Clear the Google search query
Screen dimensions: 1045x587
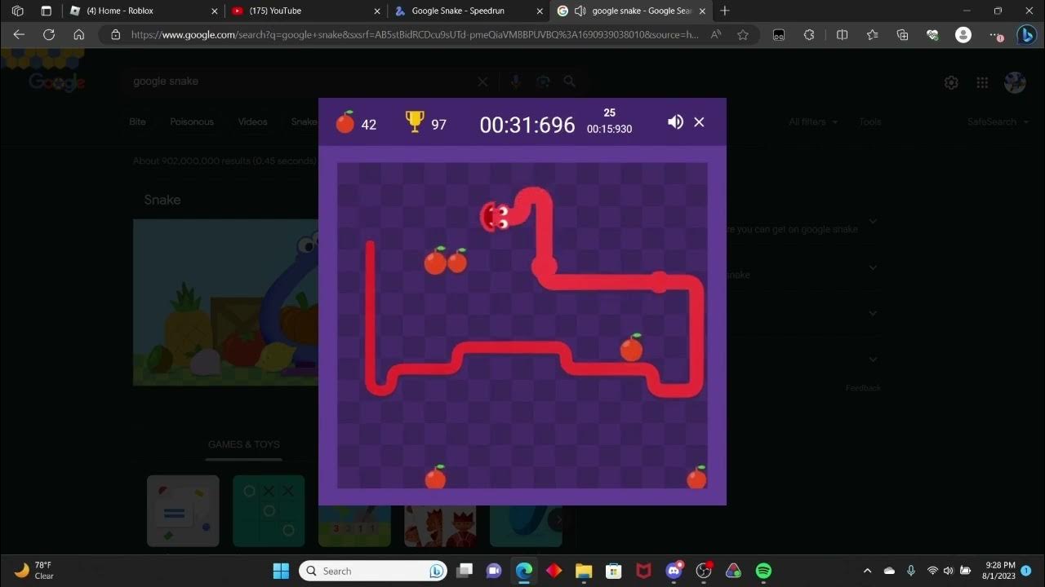pyautogui.click(x=482, y=82)
